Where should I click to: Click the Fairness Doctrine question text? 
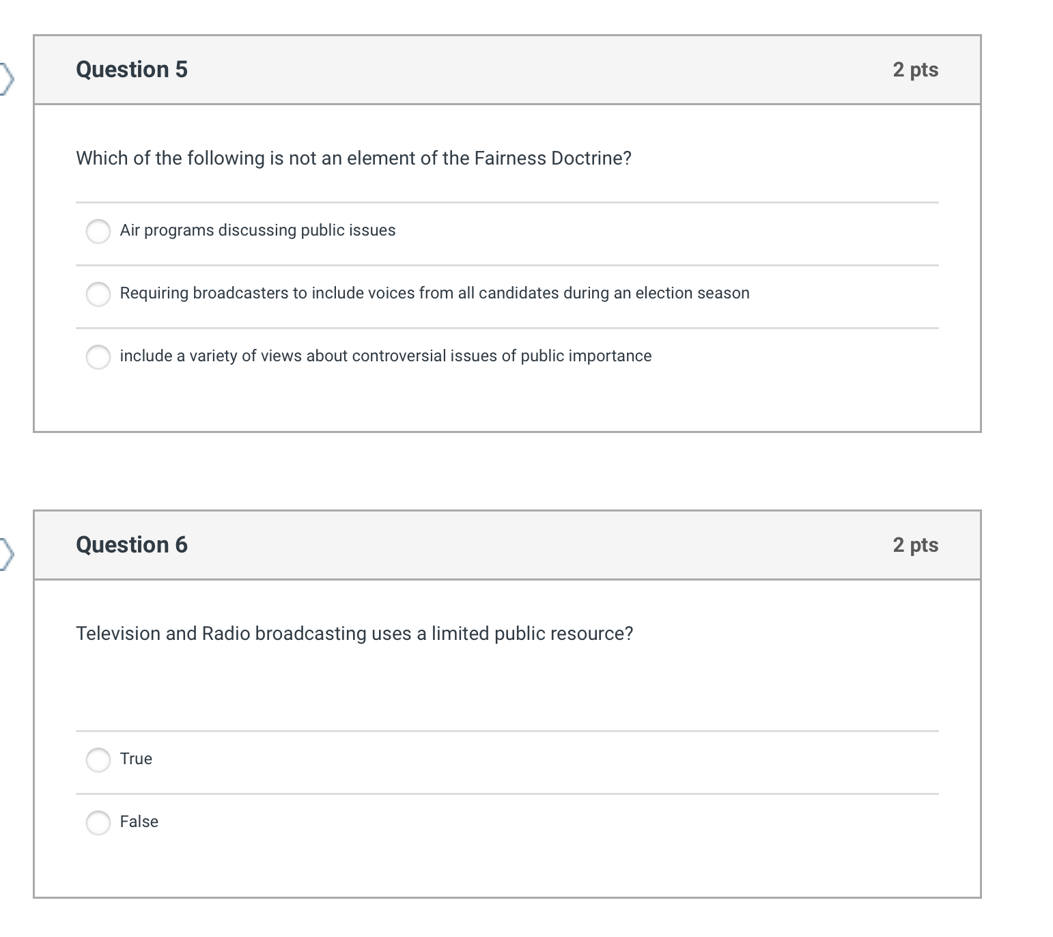[352, 158]
